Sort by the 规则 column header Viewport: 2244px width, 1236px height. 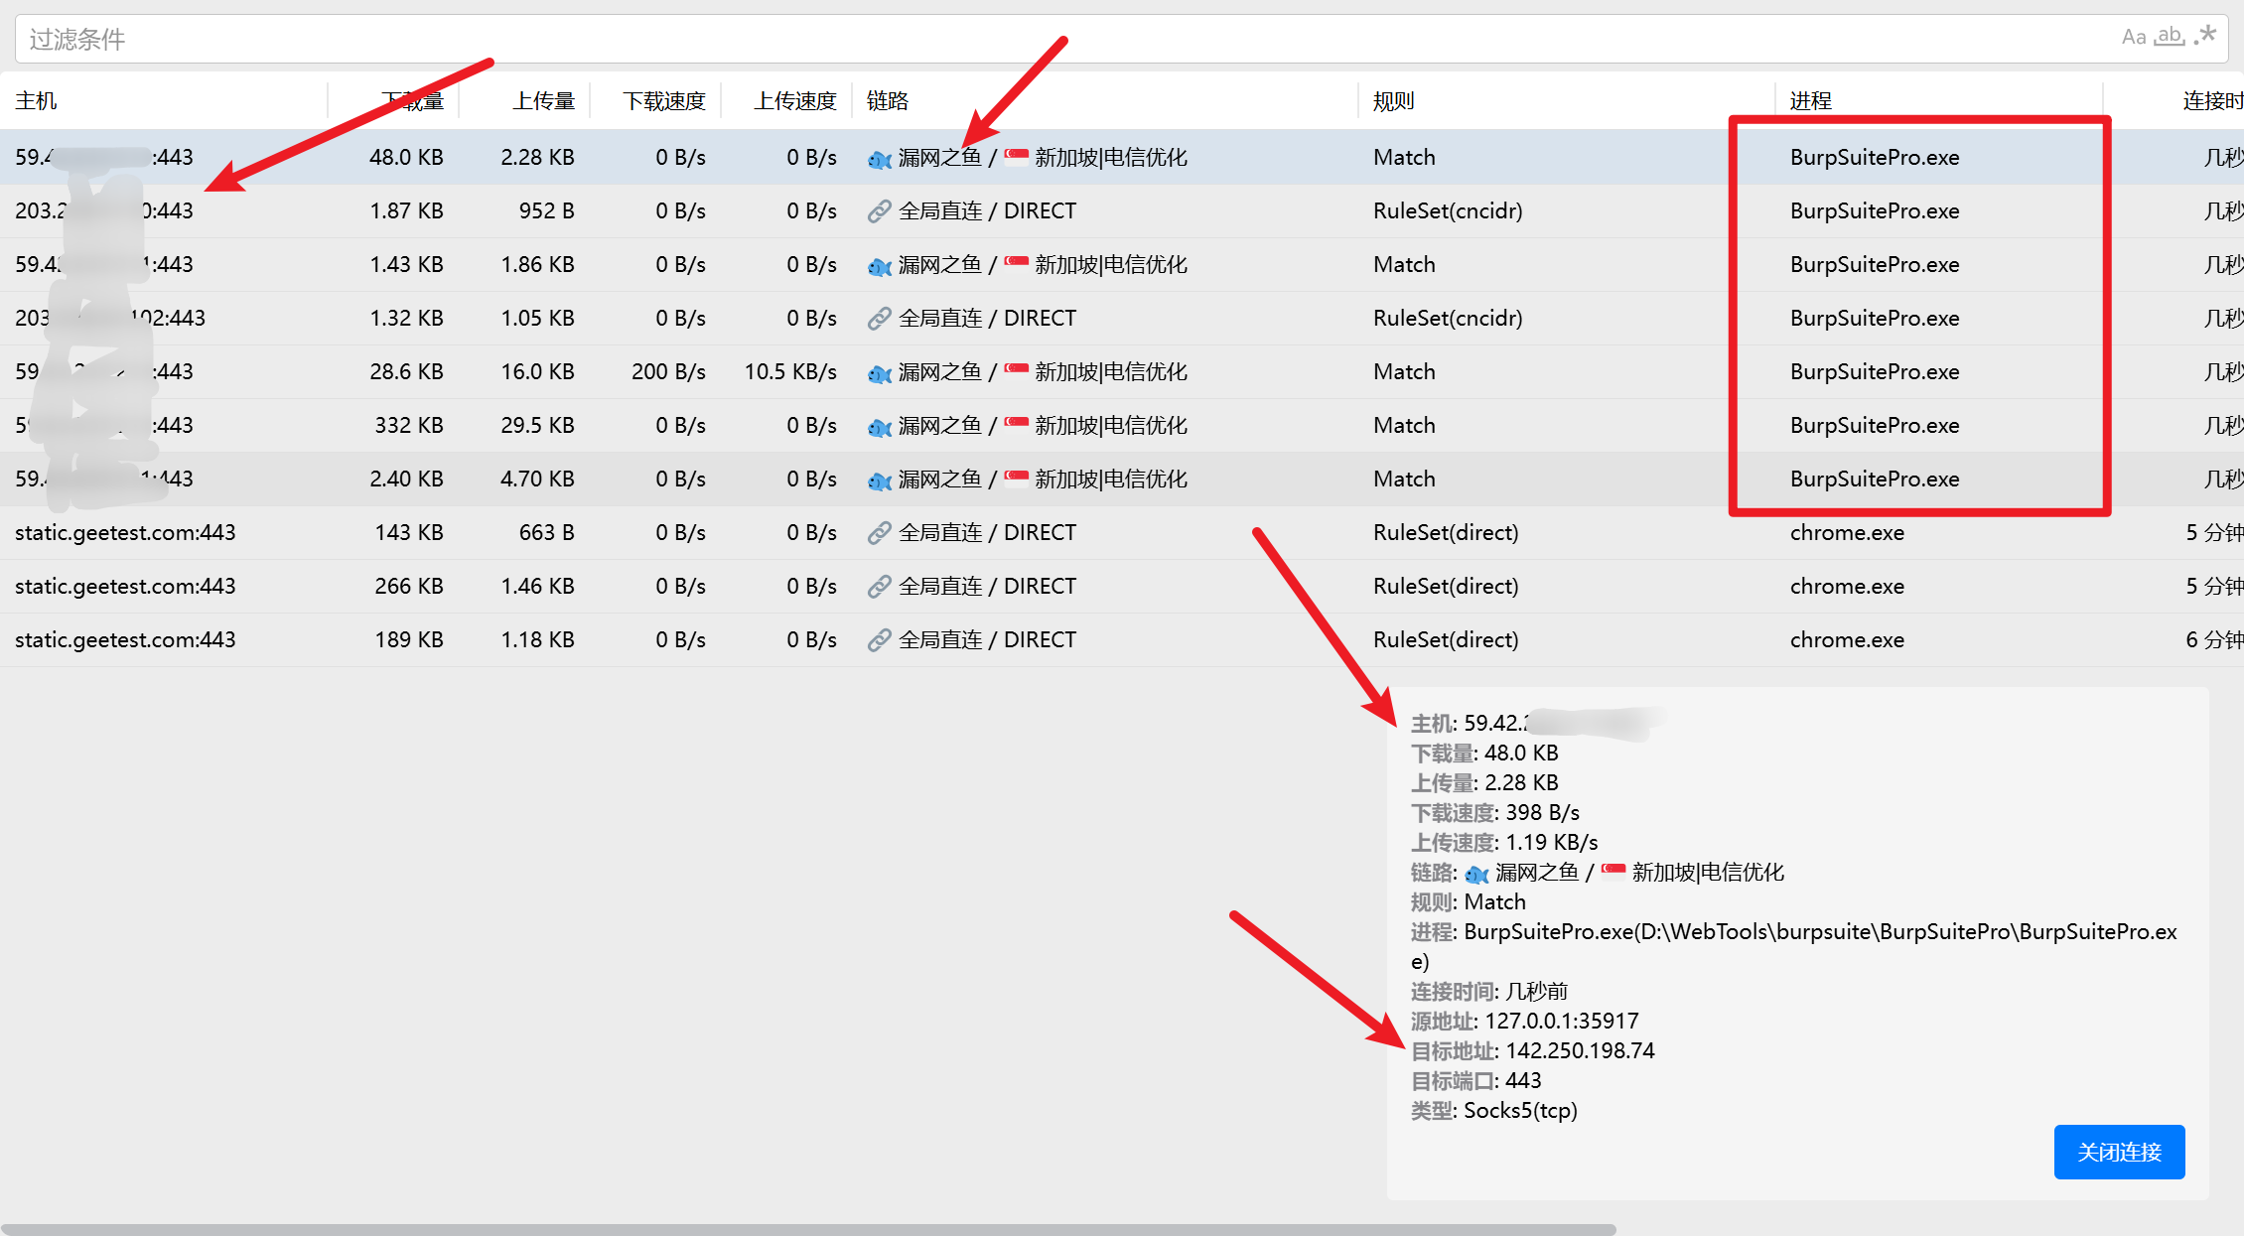click(1394, 100)
